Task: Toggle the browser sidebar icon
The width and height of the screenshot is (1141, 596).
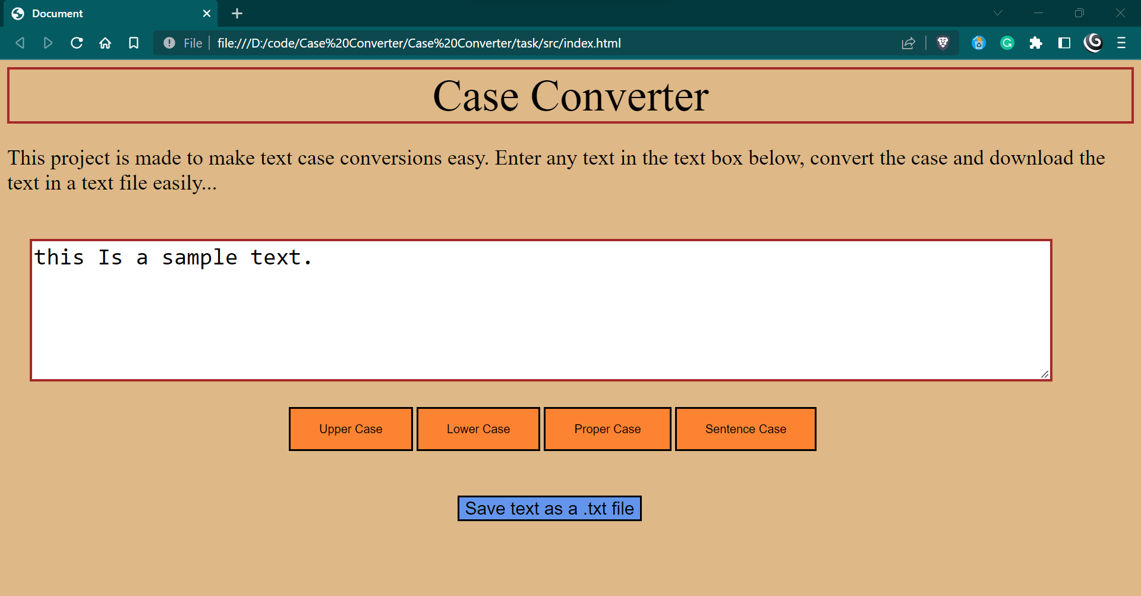Action: 1064,43
